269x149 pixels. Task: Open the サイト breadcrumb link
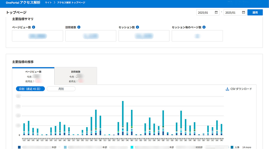(x=49, y=2)
